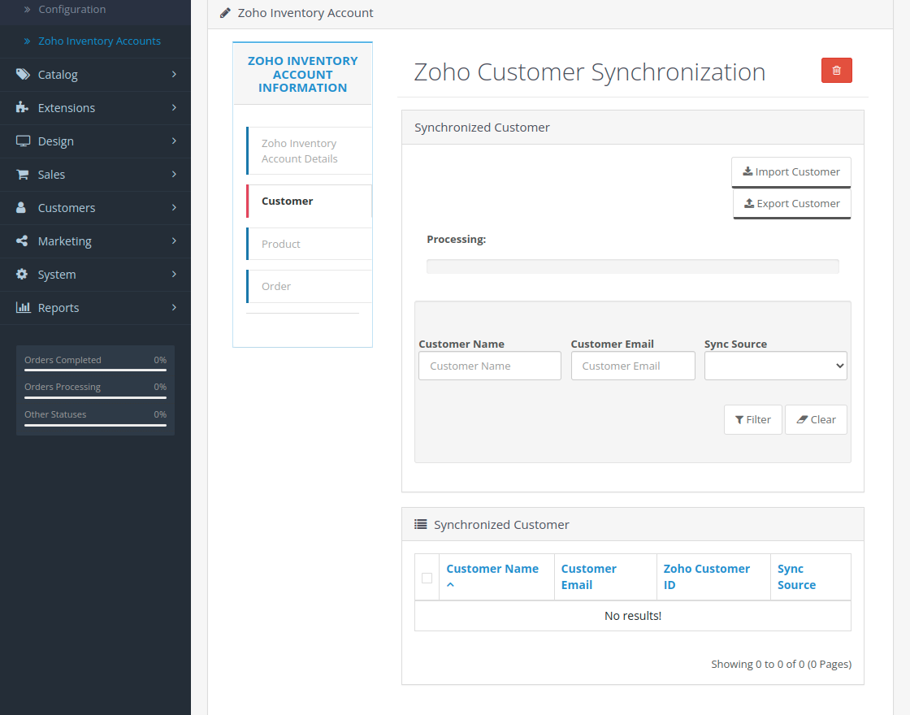This screenshot has width=910, height=715.
Task: Click inside the Customer Name input field
Action: [489, 366]
